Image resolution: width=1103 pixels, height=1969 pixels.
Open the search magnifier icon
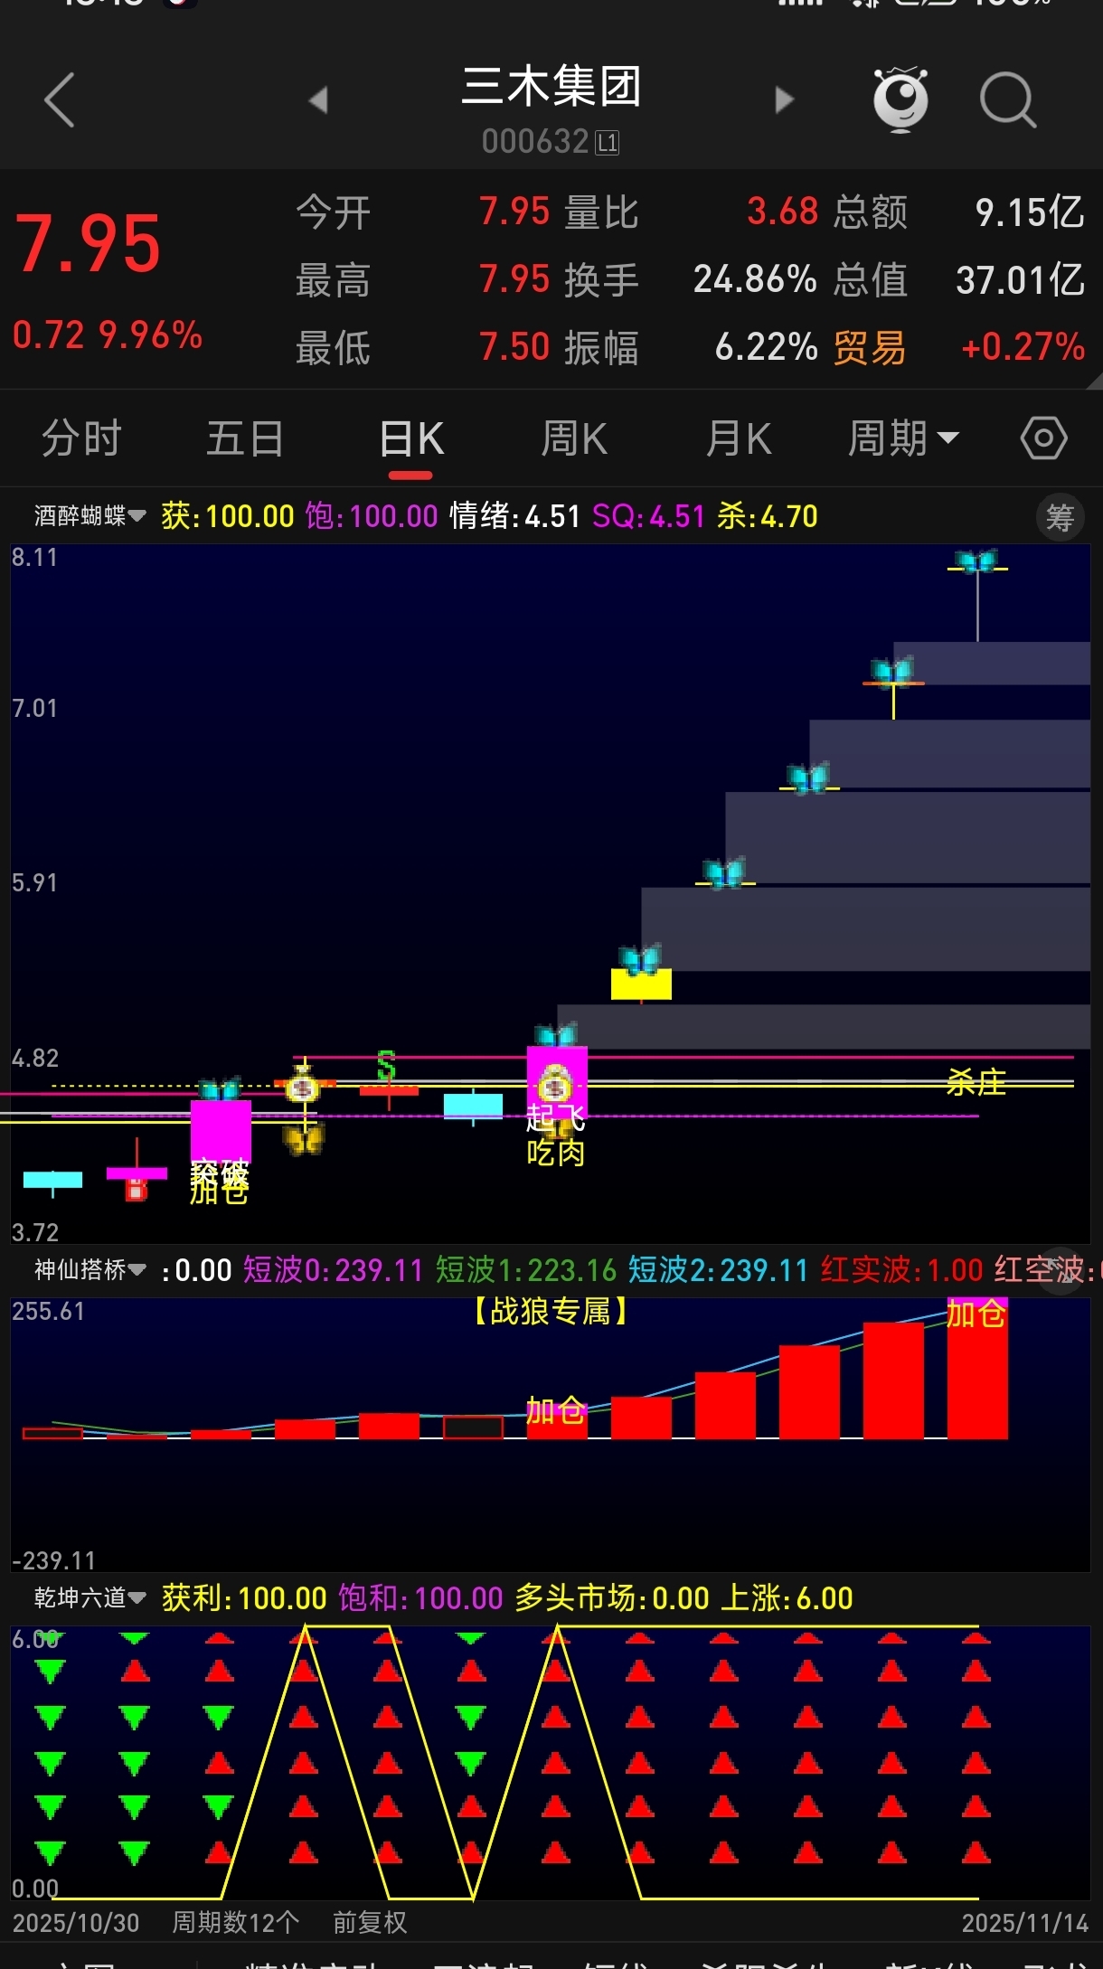tap(1007, 99)
